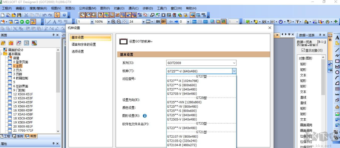Collapse the 基本画面 tree folder
The image size is (340, 148).
(1, 54)
